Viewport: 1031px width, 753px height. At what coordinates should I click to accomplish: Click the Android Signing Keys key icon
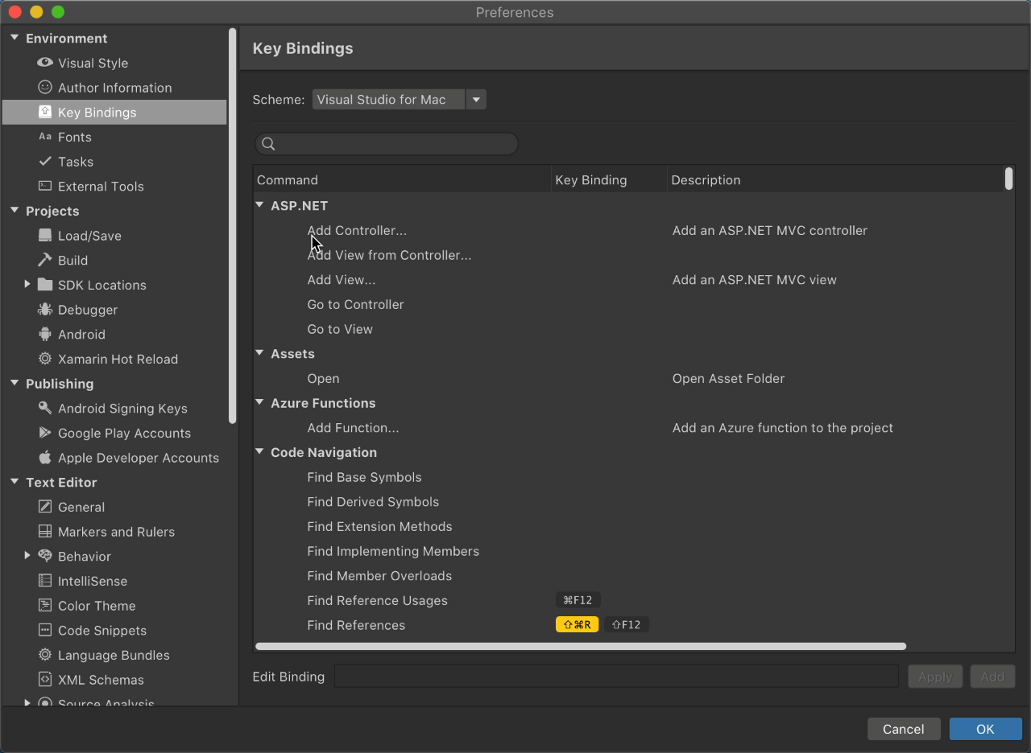coord(45,409)
